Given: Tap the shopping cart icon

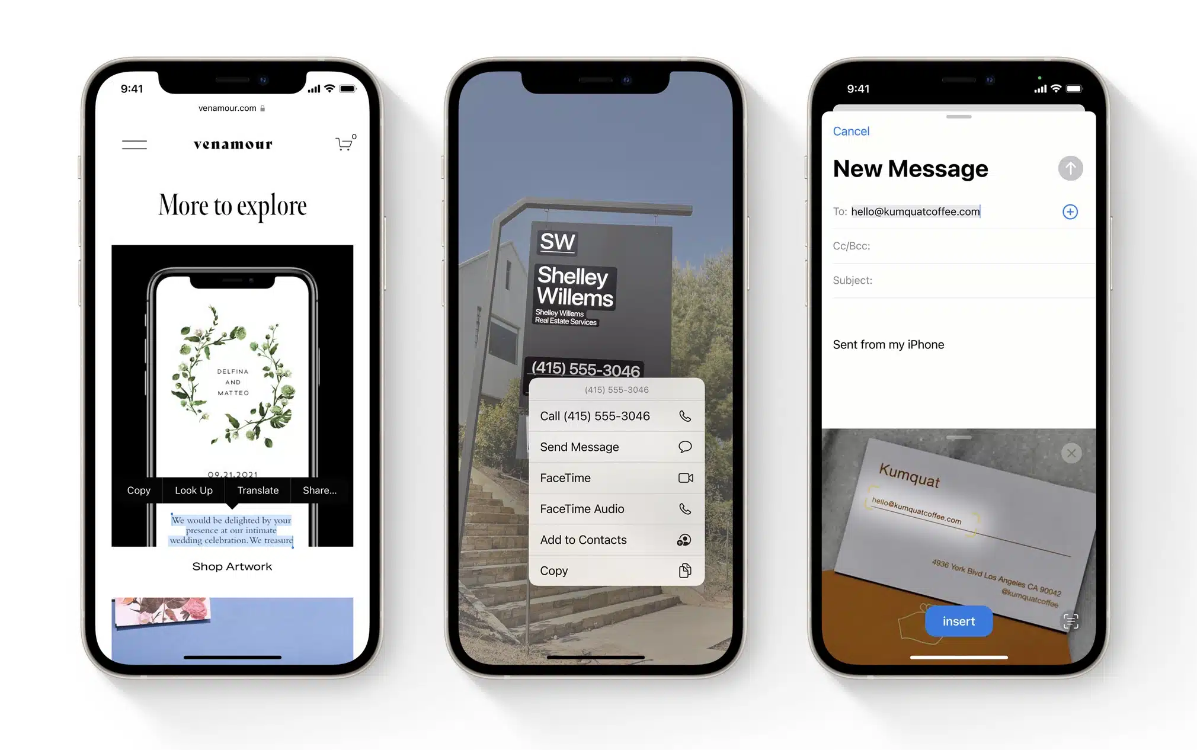Looking at the screenshot, I should pos(344,142).
